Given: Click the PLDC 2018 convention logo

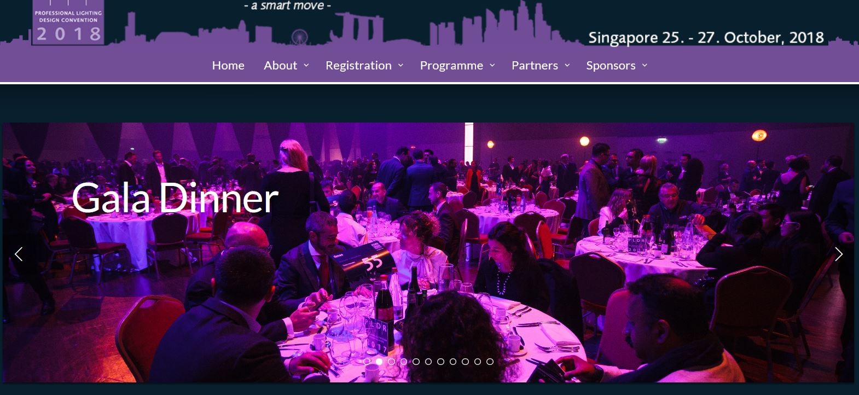Looking at the screenshot, I should click(68, 22).
